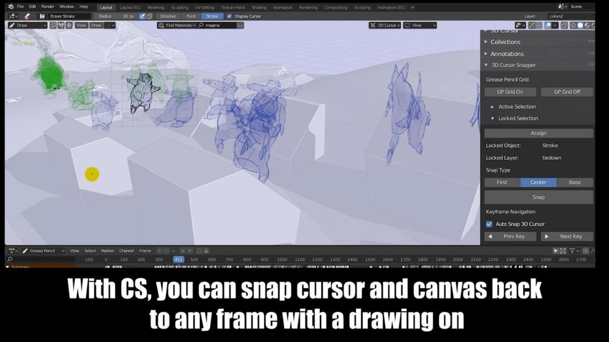Open the Render menu

[48, 7]
